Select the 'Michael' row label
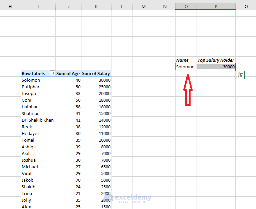The width and height of the screenshot is (256, 209). 38,167
